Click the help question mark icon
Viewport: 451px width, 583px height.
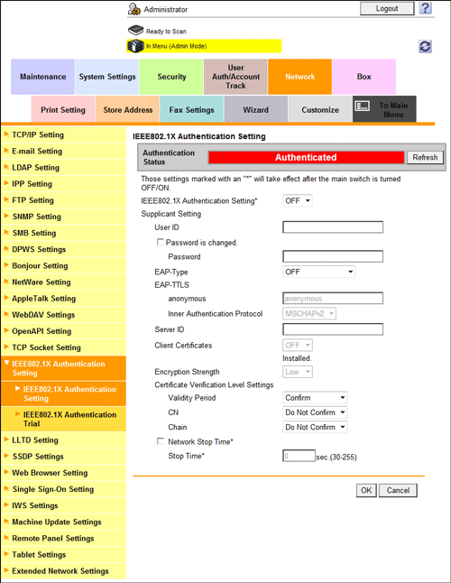click(425, 8)
